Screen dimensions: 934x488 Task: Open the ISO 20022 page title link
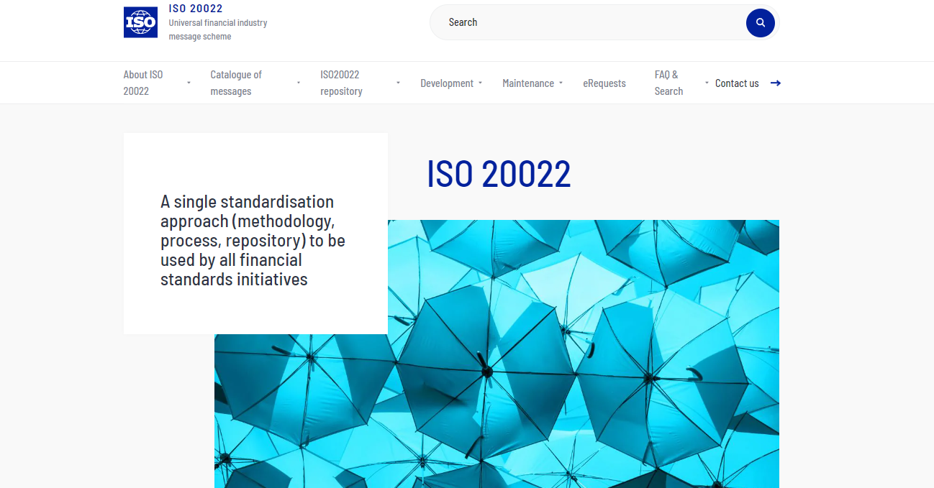click(499, 174)
